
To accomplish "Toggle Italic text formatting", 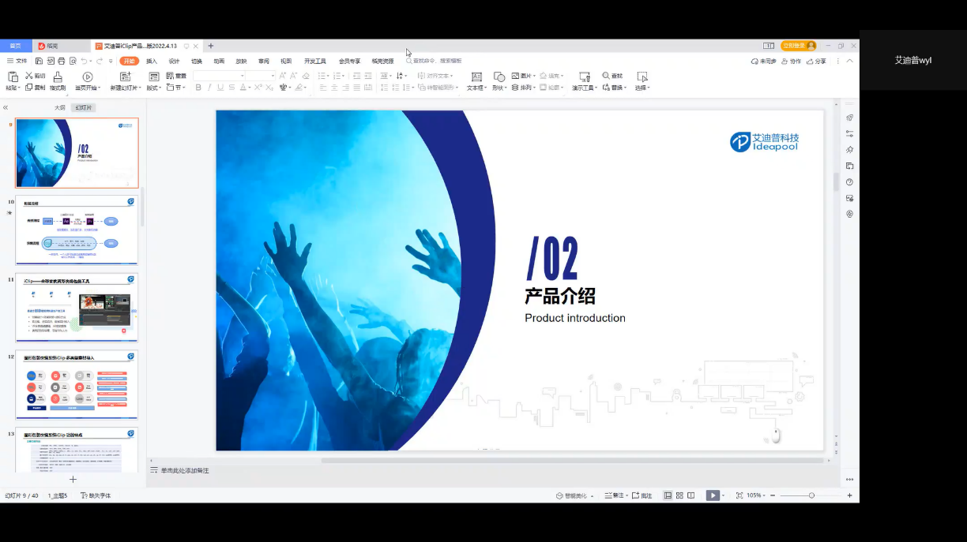I will (x=209, y=88).
